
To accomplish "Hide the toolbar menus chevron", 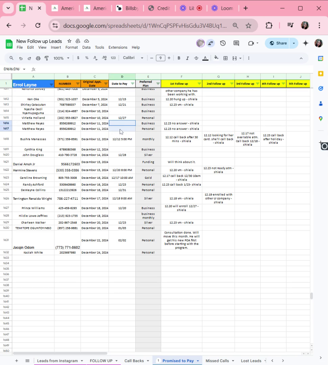I will coord(301,58).
